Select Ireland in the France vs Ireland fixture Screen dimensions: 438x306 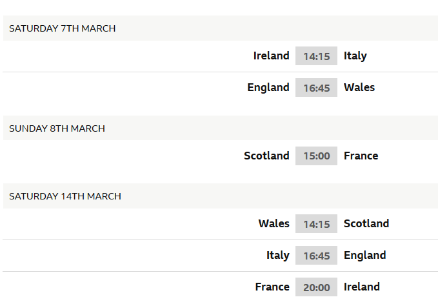(x=362, y=287)
